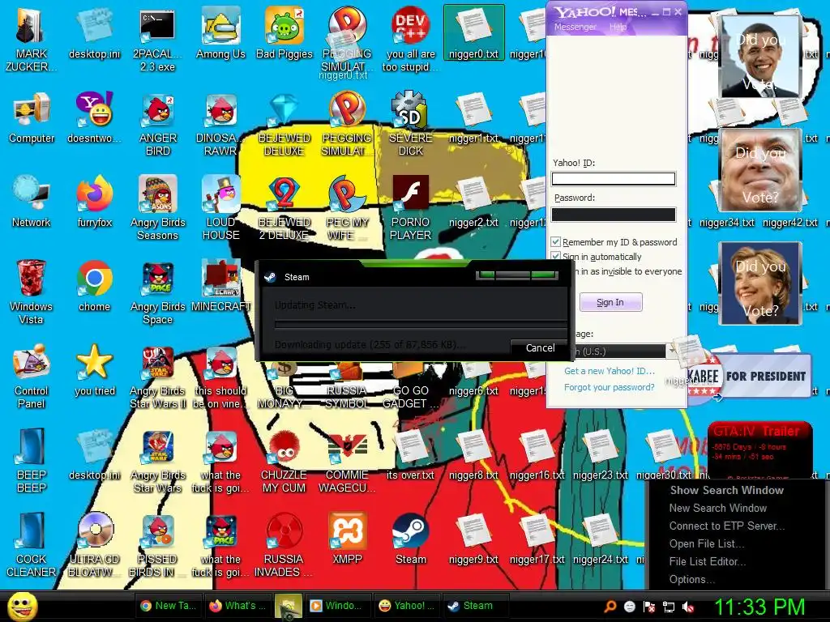Open the Messenger menu in Yahoo Messenger
The height and width of the screenshot is (622, 830).
tap(575, 27)
